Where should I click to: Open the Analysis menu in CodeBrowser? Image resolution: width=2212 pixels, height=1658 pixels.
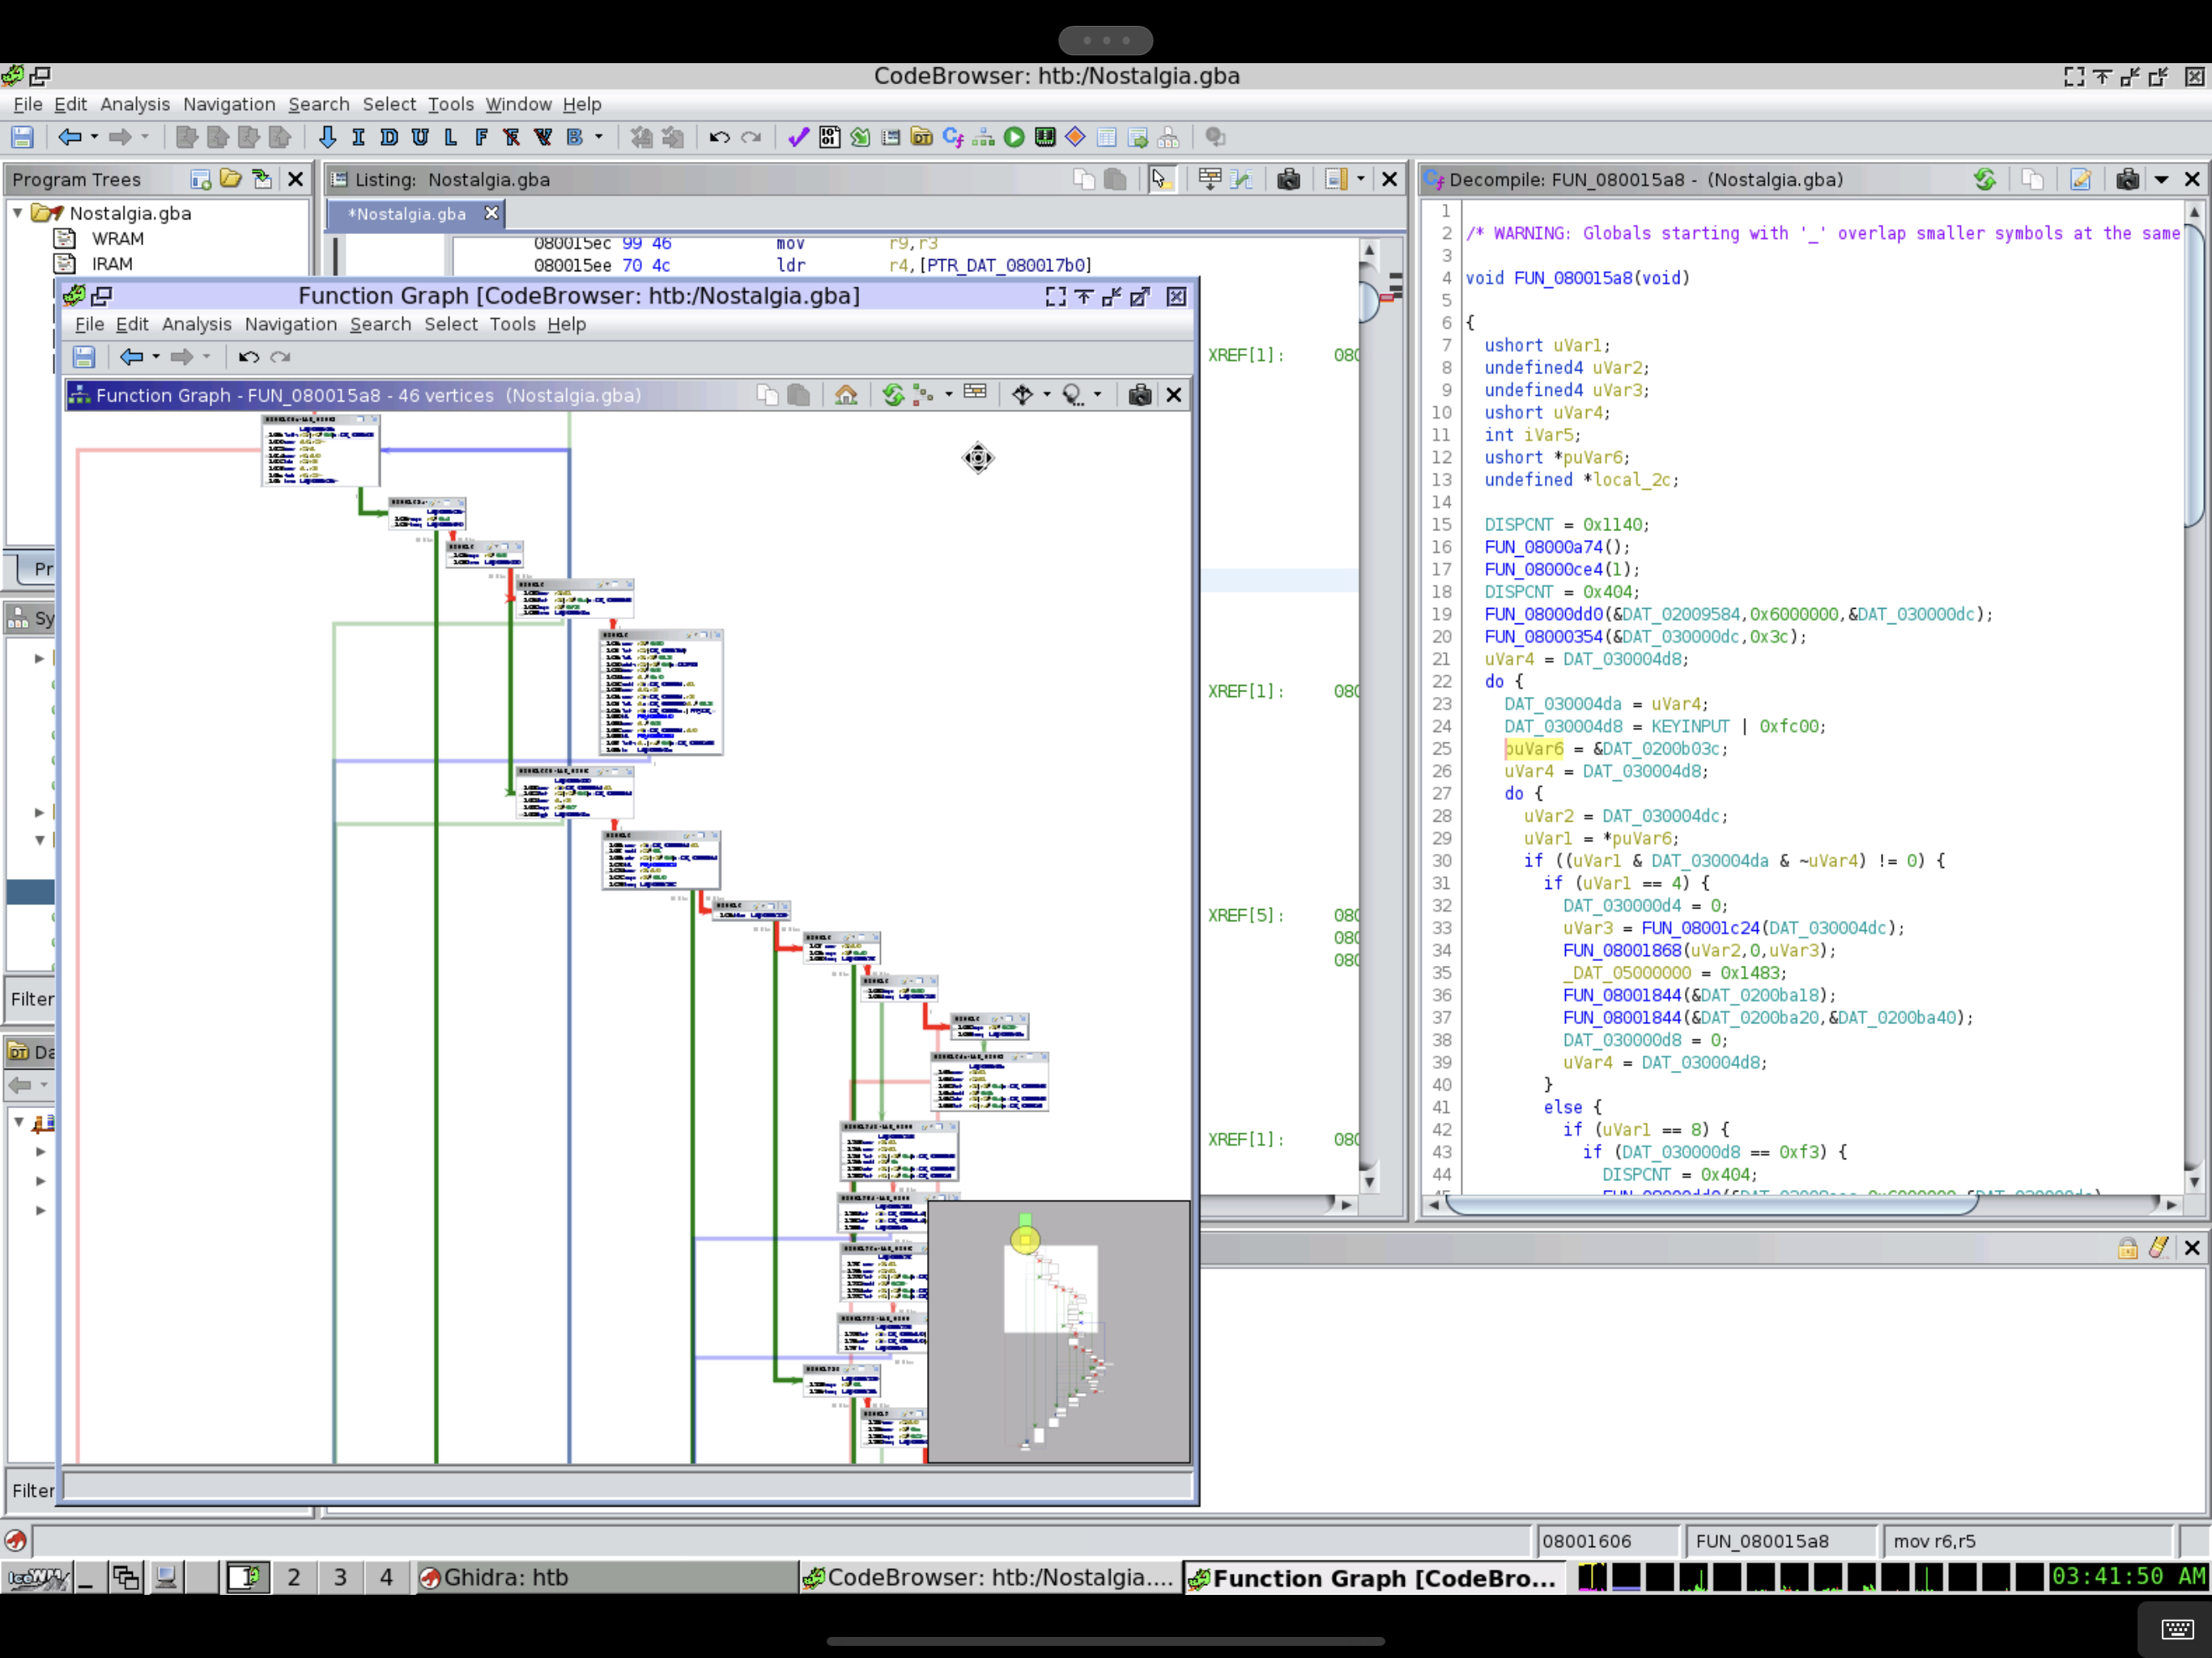pos(135,104)
